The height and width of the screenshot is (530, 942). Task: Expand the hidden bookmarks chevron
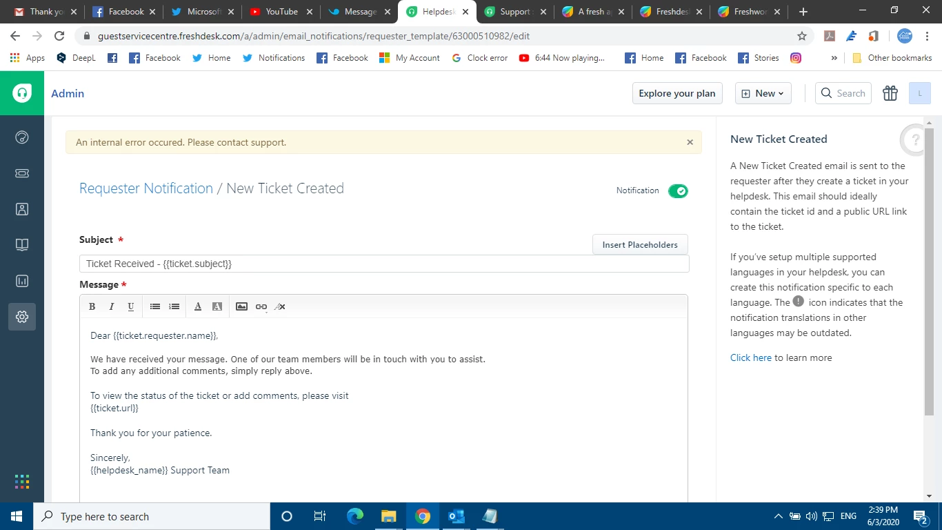click(834, 58)
